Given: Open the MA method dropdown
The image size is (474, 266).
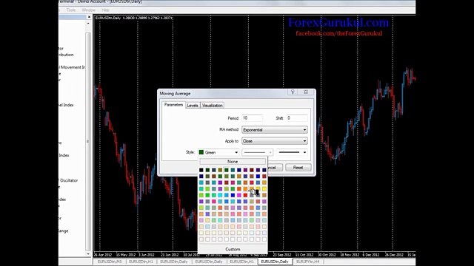Looking at the screenshot, I should click(x=275, y=130).
